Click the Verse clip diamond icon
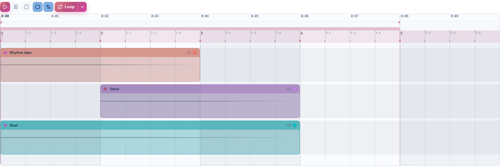The height and width of the screenshot is (166, 500). point(105,89)
